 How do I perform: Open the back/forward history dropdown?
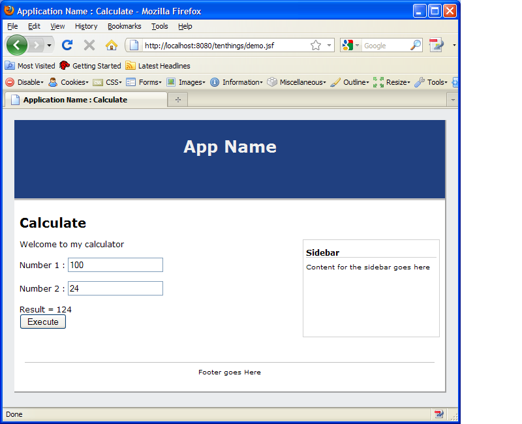tap(49, 45)
